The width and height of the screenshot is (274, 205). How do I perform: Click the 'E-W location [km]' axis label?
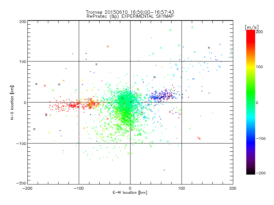pos(130,193)
